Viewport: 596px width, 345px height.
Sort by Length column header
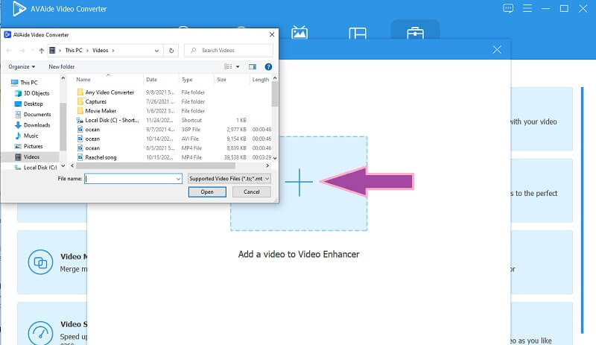(x=260, y=80)
